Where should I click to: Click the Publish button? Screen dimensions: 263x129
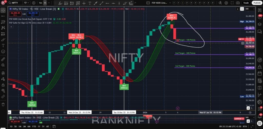coord(257,3)
